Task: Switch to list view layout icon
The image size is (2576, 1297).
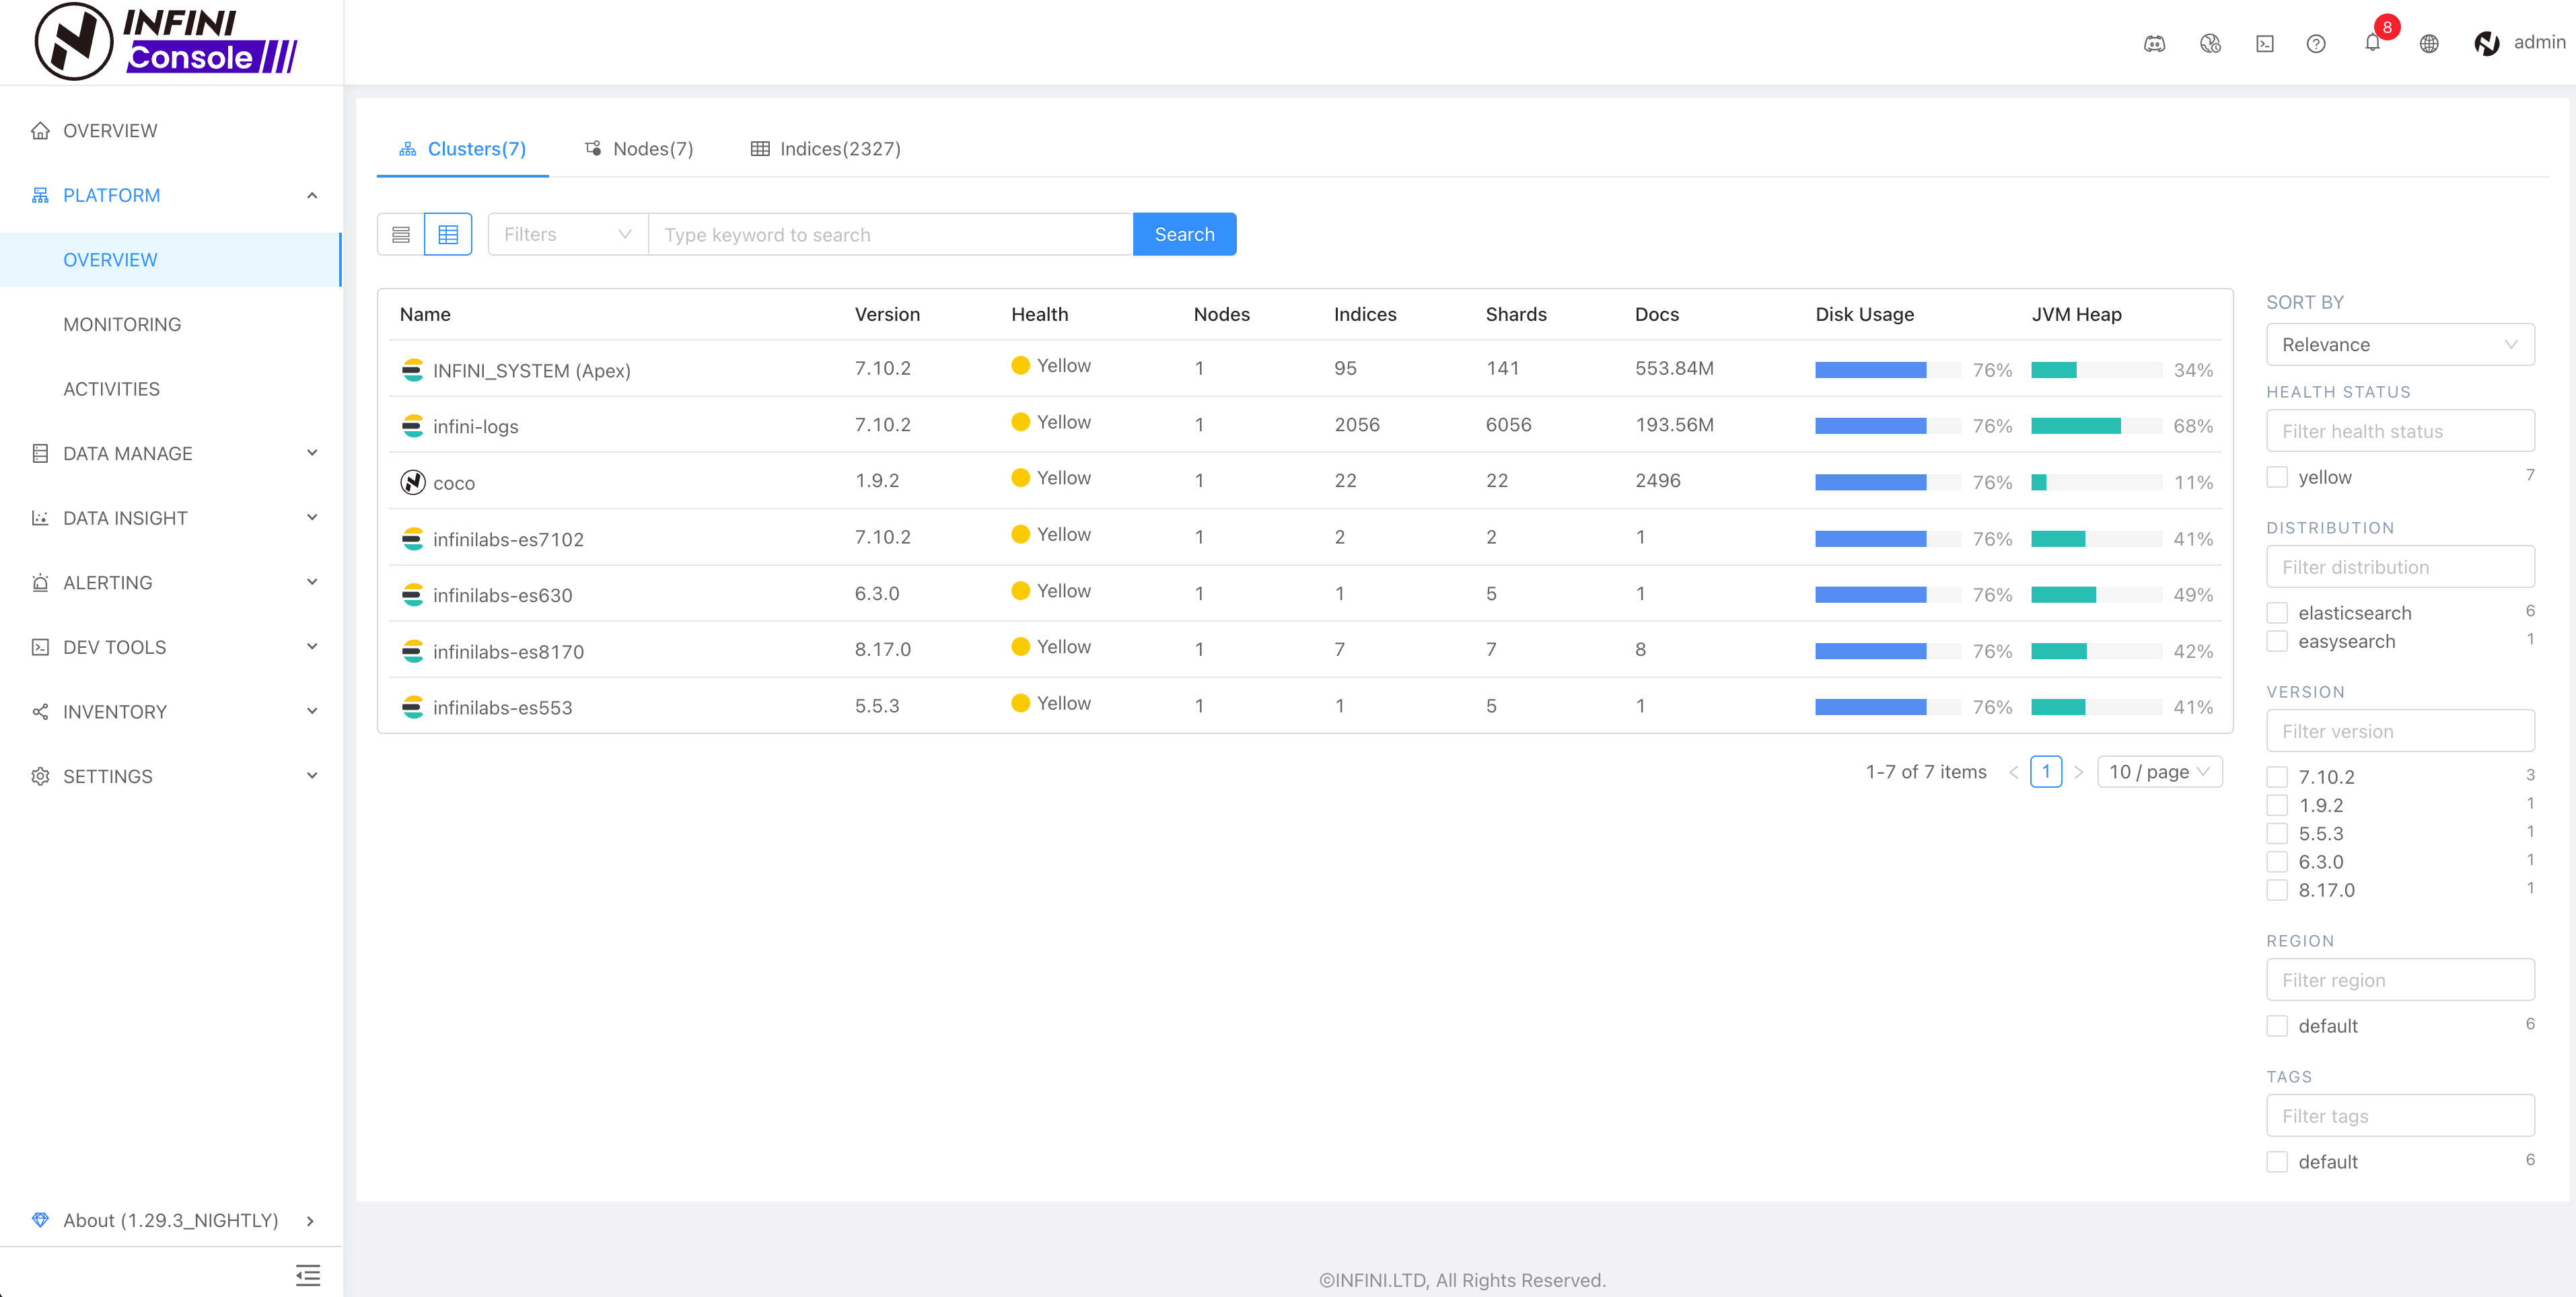Action: click(401, 234)
